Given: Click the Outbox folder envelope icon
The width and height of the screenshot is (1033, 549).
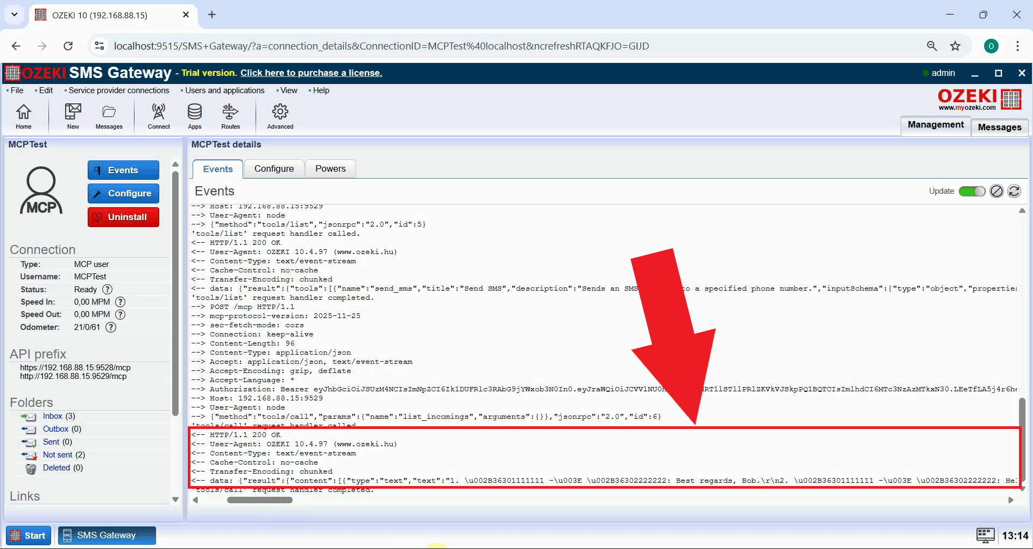Looking at the screenshot, I should (29, 430).
